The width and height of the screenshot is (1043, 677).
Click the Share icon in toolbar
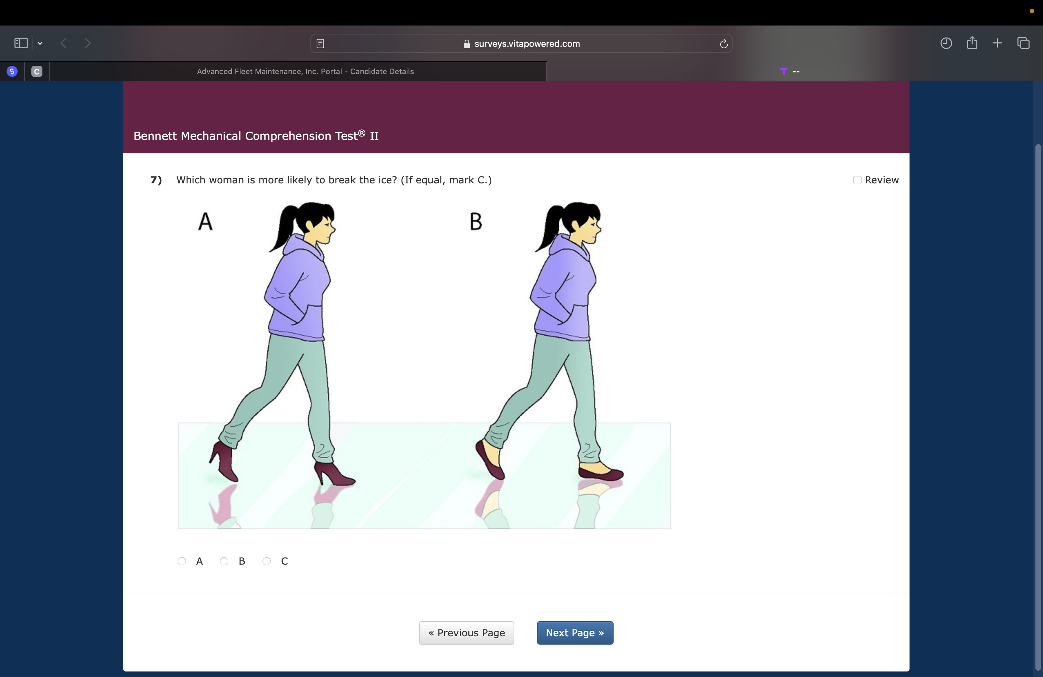(972, 43)
